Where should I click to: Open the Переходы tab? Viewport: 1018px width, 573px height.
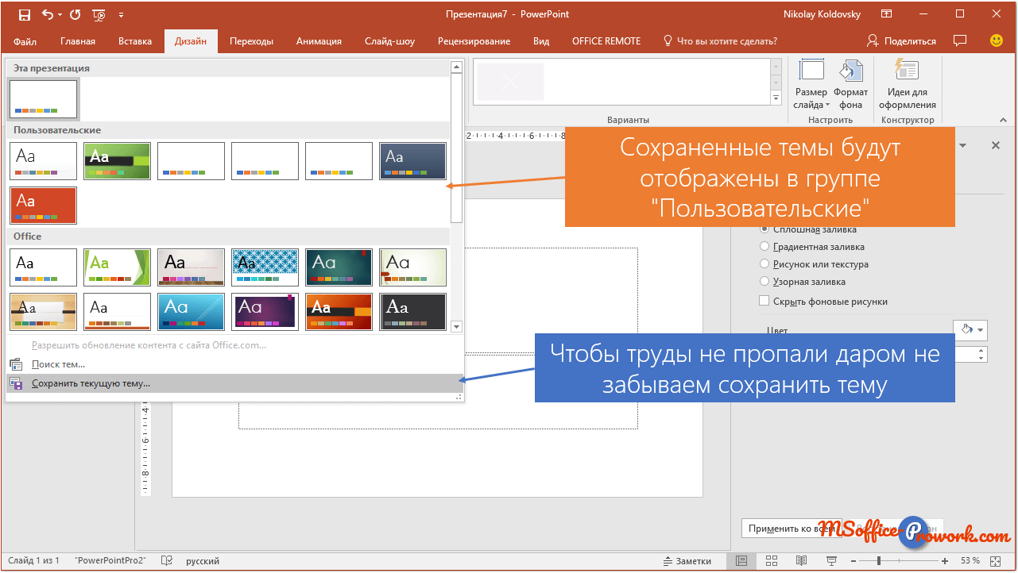coord(252,41)
